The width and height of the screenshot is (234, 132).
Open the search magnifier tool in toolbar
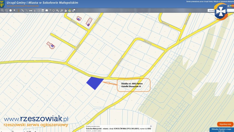coord(62,10)
